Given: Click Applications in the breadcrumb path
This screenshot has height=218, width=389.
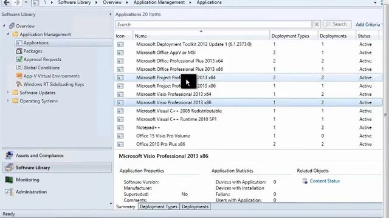Looking at the screenshot, I should point(209,2).
